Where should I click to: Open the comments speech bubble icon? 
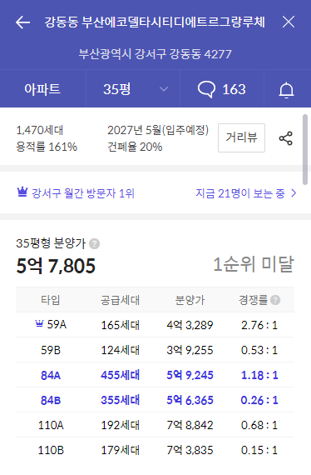click(206, 89)
